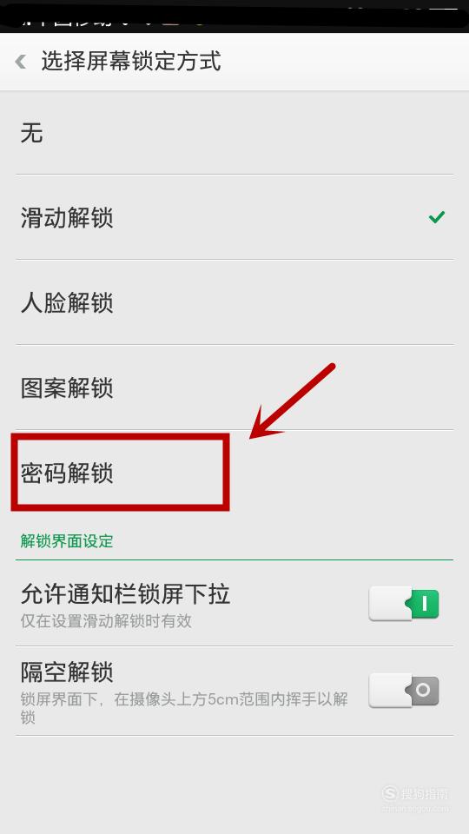Tap the 5cm wave gesture description text
The image size is (469, 834).
[x=184, y=708]
